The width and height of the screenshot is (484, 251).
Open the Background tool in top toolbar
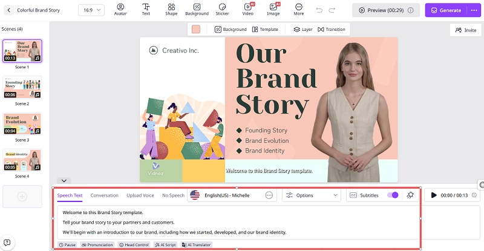197,10
